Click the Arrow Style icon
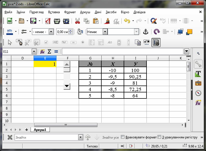The width and height of the screenshot is (206, 151). pyautogui.click(x=24, y=32)
